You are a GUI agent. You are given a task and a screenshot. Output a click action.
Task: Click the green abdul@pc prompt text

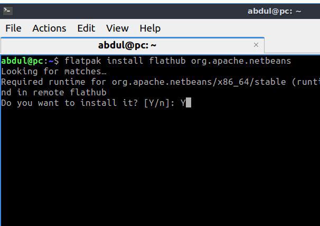pyautogui.click(x=22, y=61)
